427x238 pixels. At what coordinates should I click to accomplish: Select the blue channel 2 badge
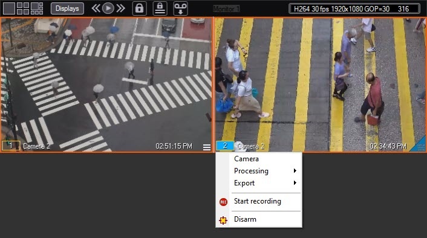225,146
